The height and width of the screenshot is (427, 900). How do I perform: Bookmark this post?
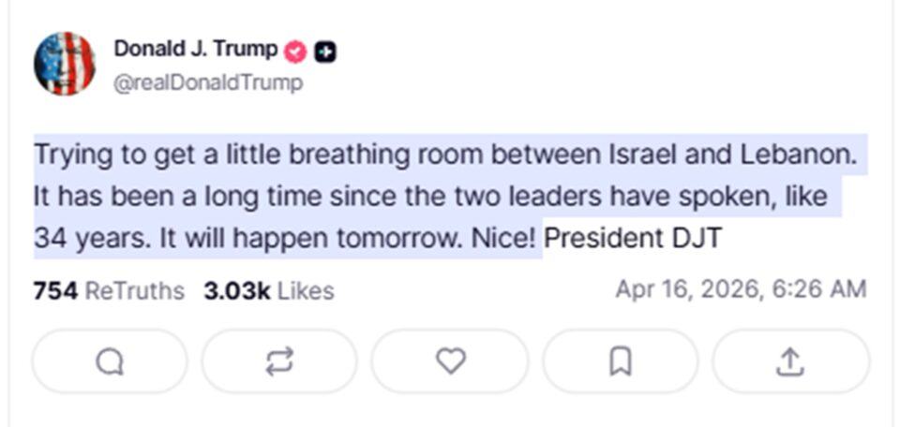pyautogui.click(x=621, y=361)
